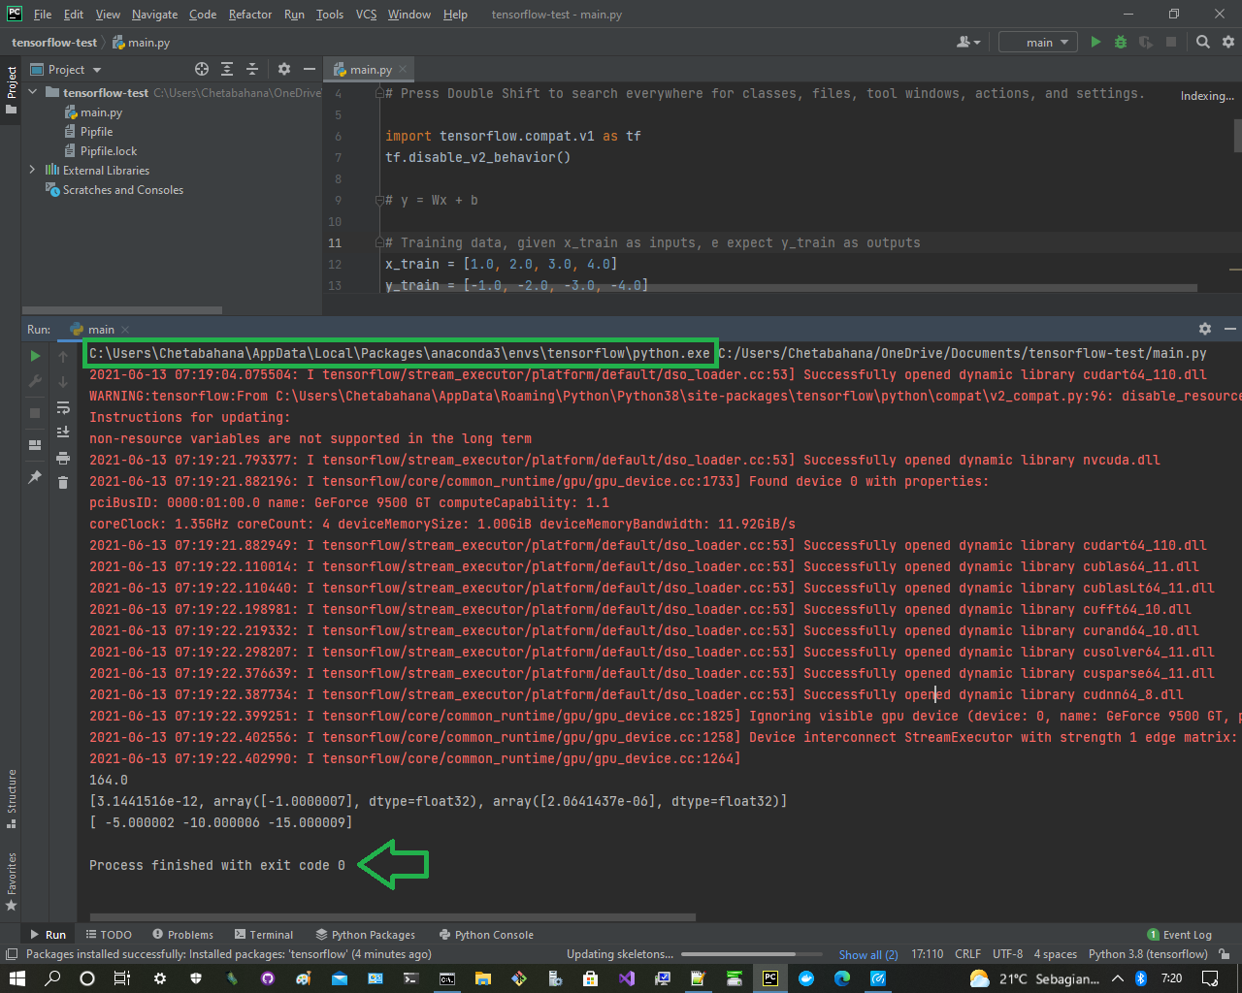Change UTF-8 file encoding
1242x993 pixels.
1007,954
